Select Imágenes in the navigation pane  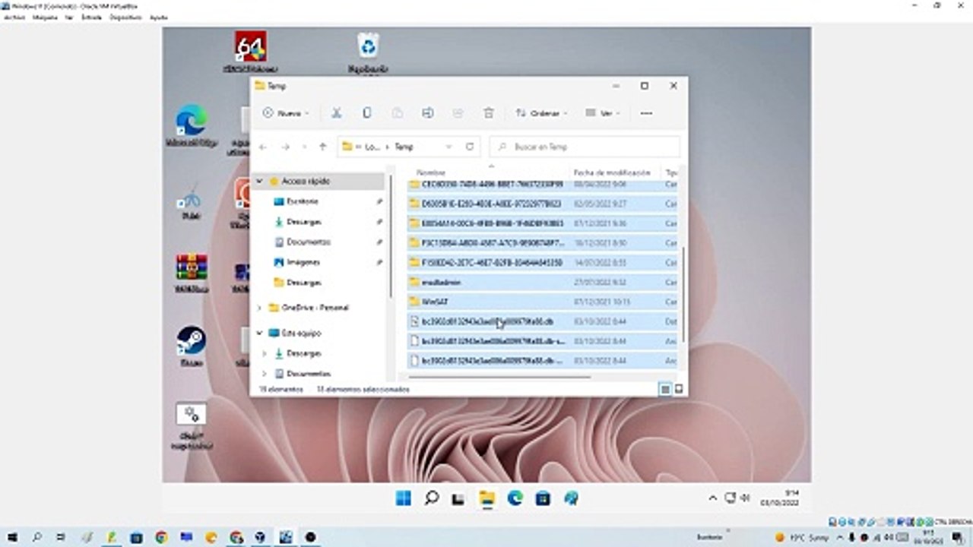303,262
